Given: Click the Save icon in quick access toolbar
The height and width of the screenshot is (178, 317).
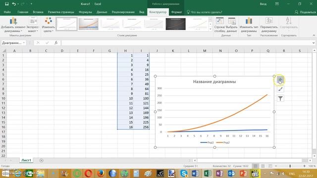Looking at the screenshot, I should pos(6,4).
